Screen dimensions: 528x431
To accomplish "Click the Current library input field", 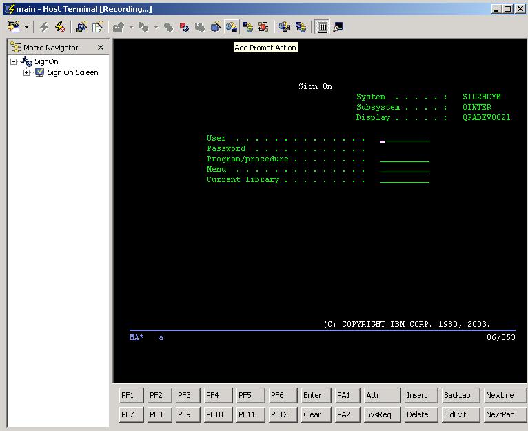I will click(405, 179).
